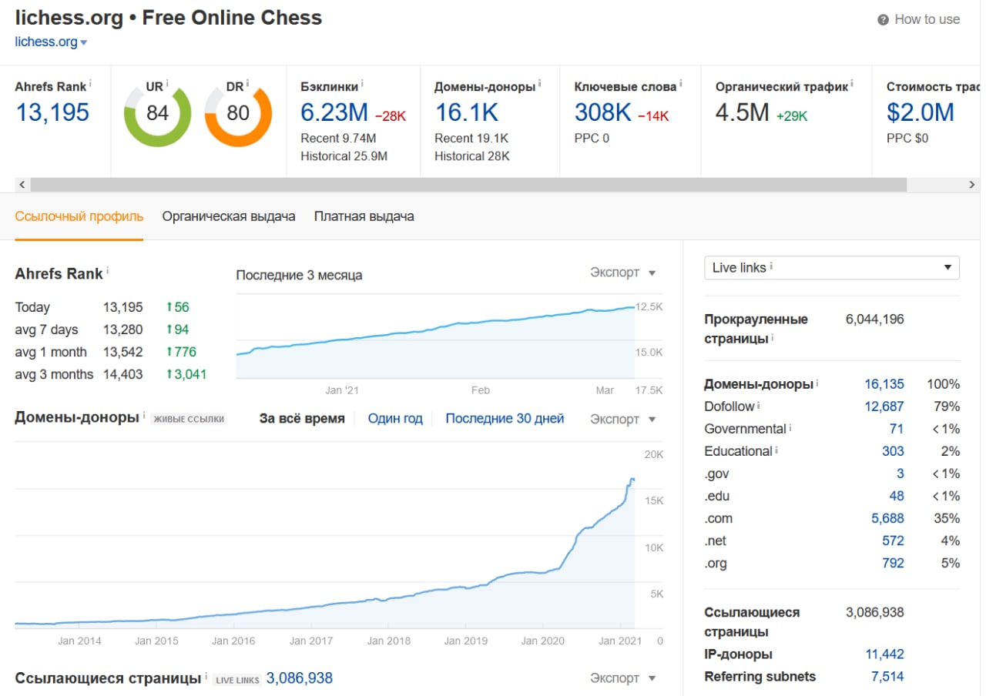
Task: Open the 16,135 referring domains count
Action: pos(884,384)
